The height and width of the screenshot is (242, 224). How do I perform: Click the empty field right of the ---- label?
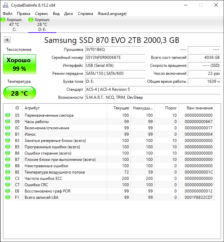[x=204, y=50]
